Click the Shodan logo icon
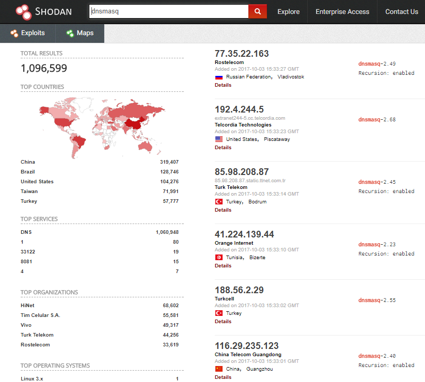This screenshot has height=382, width=425. pos(24,12)
